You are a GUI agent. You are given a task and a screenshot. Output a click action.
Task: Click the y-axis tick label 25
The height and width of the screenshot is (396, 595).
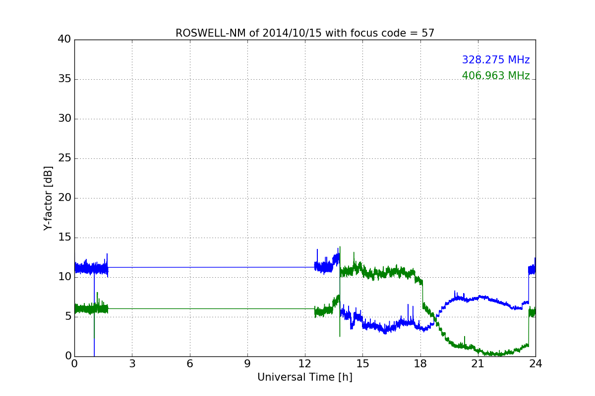pos(64,158)
